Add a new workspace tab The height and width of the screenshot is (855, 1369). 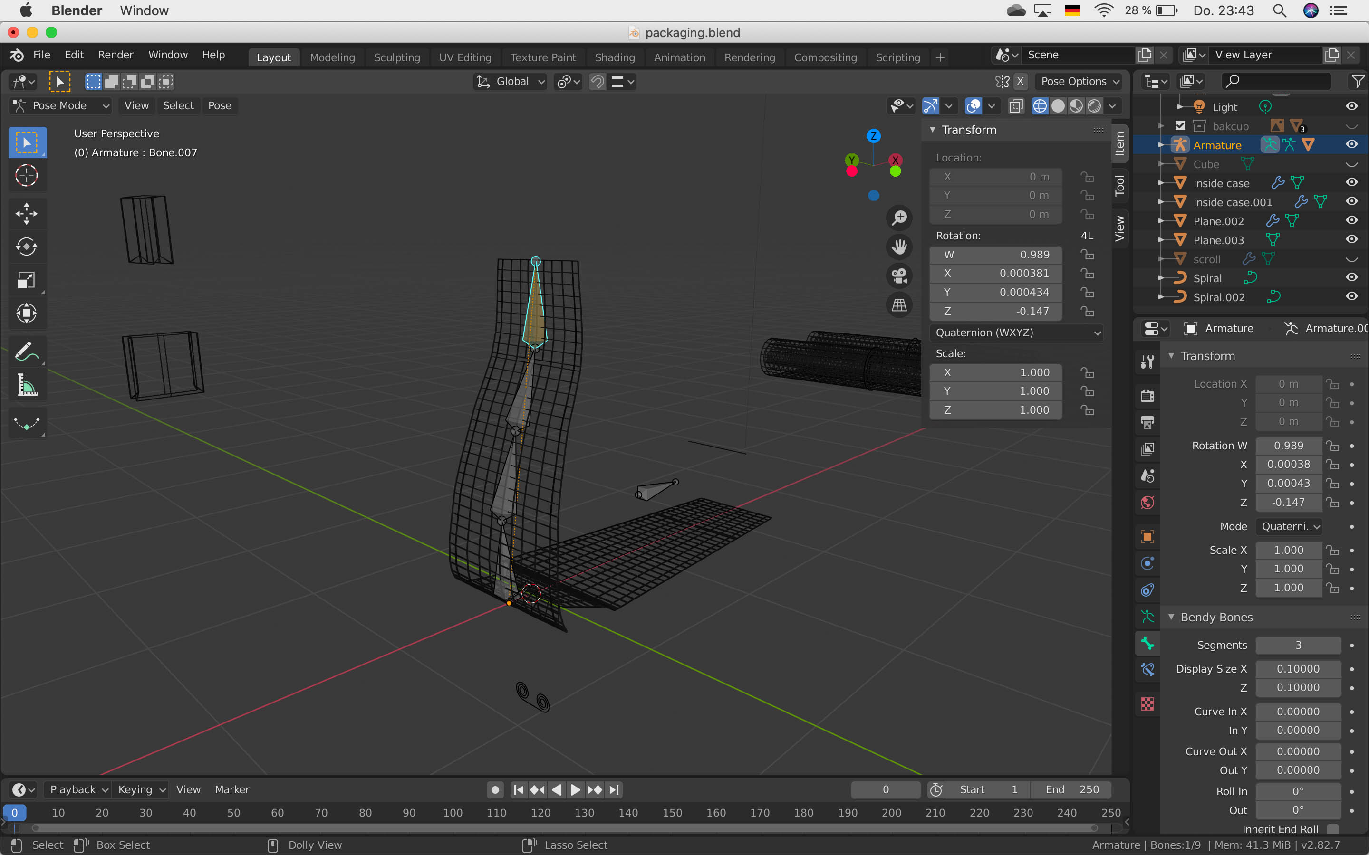tap(940, 57)
